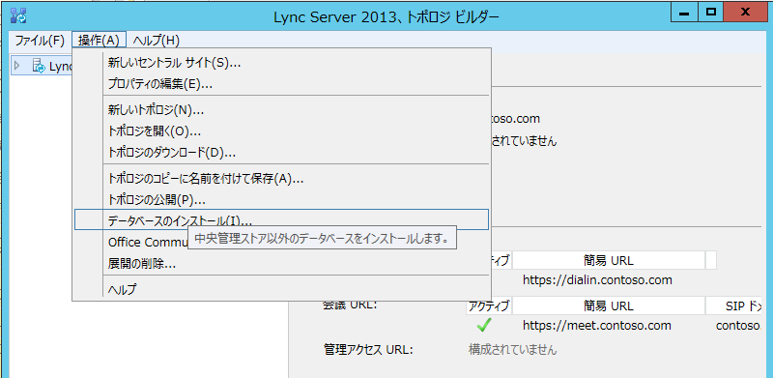
Task: Click 構成されていません next to 管理アクセス URL
Action: (513, 350)
